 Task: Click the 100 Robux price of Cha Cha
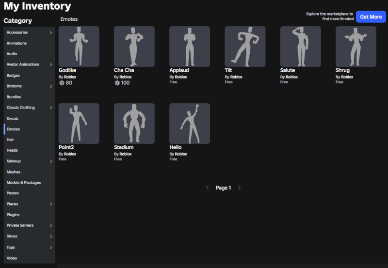pyautogui.click(x=126, y=83)
